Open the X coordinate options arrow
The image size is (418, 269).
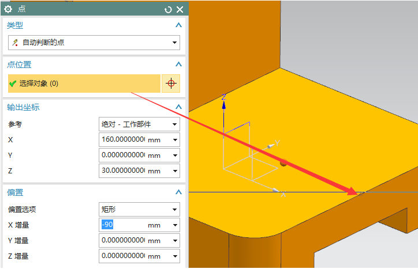coord(175,140)
